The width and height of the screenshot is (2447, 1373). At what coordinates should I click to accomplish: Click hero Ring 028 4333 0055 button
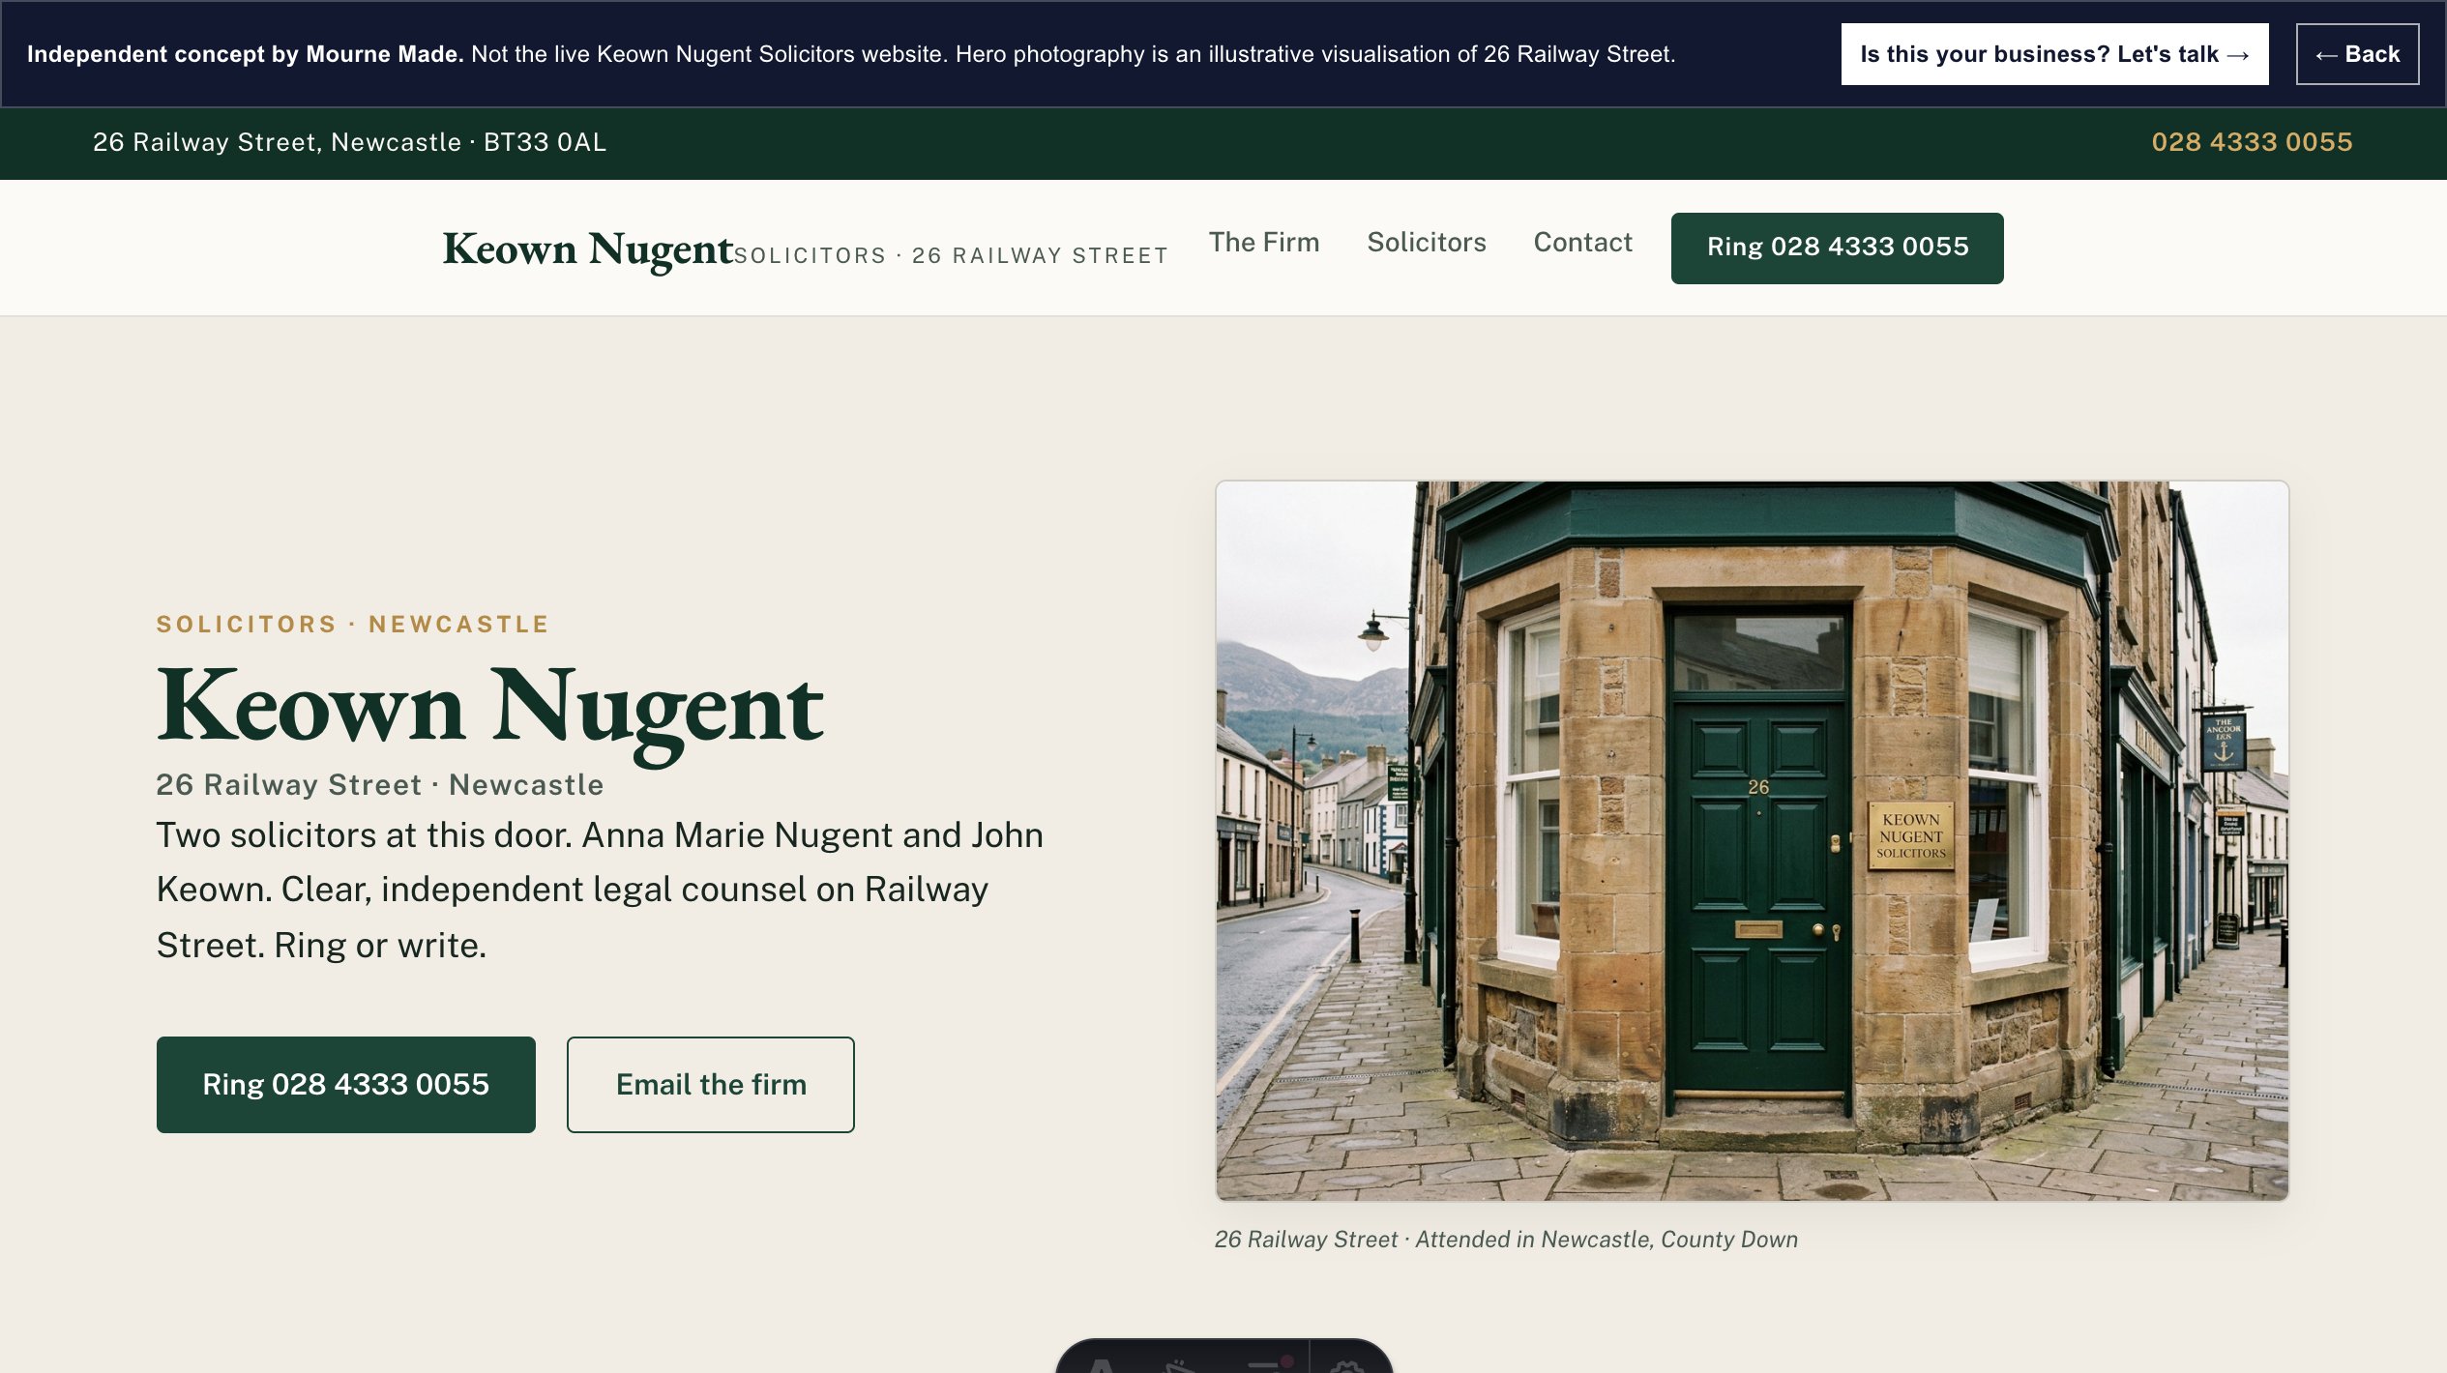pyautogui.click(x=345, y=1084)
